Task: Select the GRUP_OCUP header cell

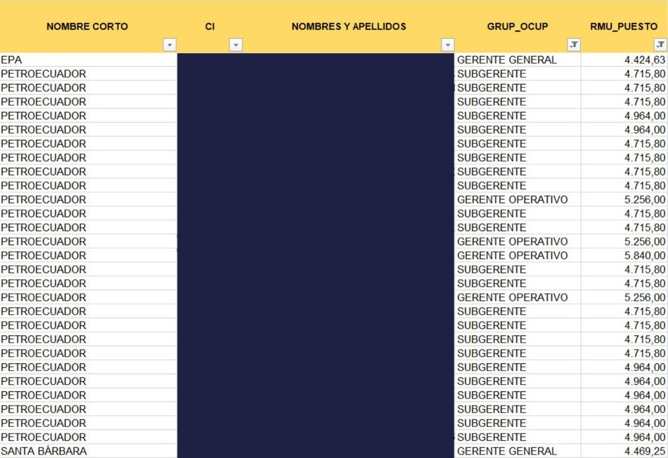Action: click(x=518, y=27)
